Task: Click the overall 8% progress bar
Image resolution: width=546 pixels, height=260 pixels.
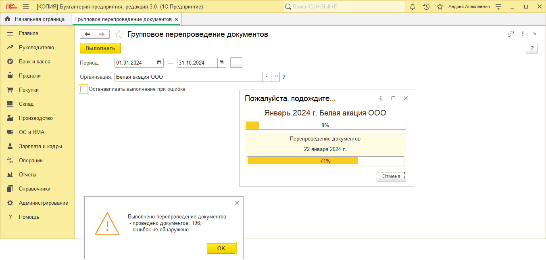Action: tap(325, 125)
